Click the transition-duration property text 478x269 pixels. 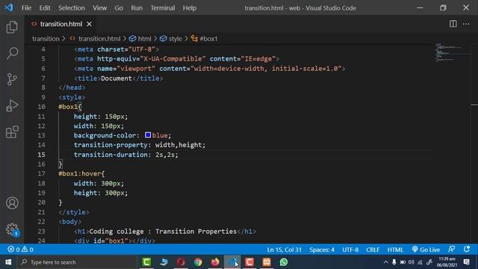point(112,155)
